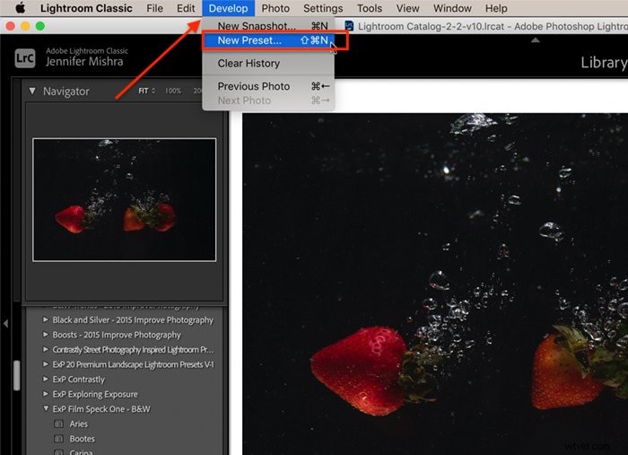Open the Apple menu
The image size is (628, 455).
click(x=20, y=8)
